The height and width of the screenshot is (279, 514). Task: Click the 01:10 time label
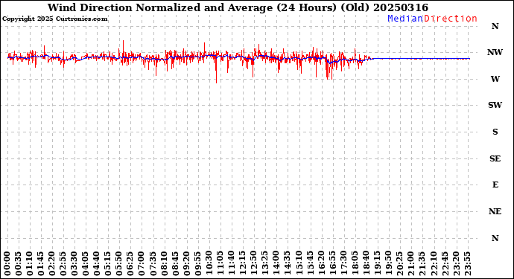(30, 264)
